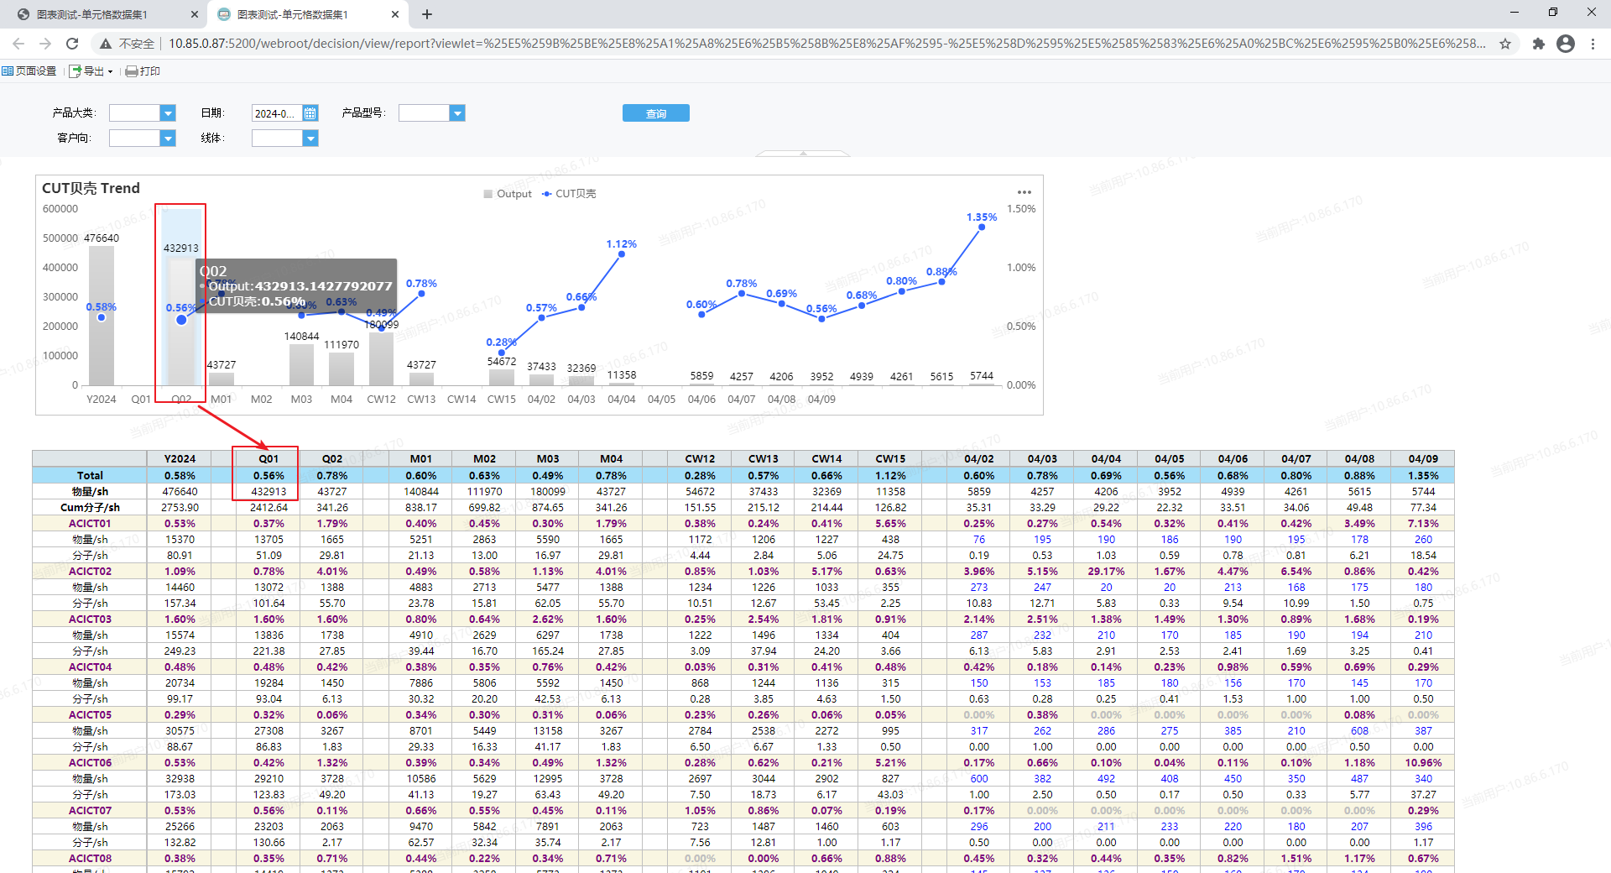Click the address bar URL

(826, 44)
